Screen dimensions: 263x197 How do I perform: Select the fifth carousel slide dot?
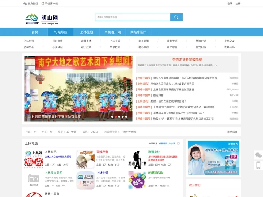126,117
